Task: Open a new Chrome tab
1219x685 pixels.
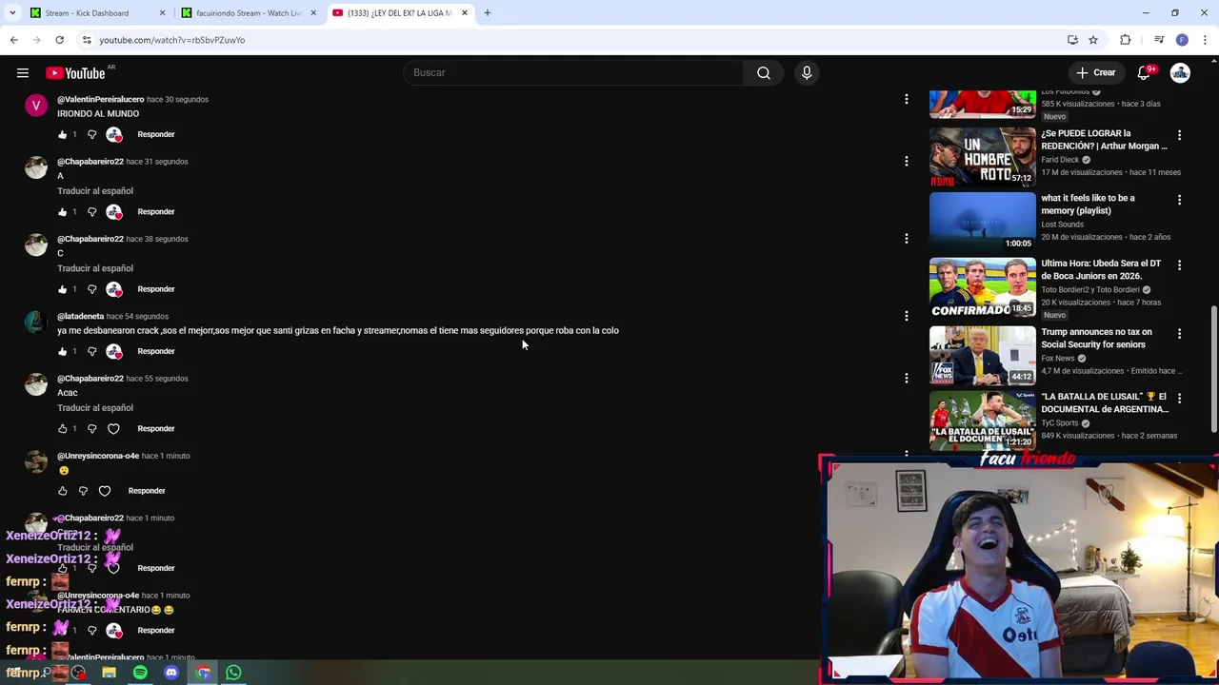Action: click(x=487, y=12)
